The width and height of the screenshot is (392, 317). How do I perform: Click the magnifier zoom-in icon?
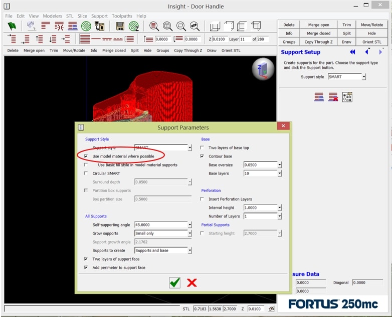coord(154,26)
